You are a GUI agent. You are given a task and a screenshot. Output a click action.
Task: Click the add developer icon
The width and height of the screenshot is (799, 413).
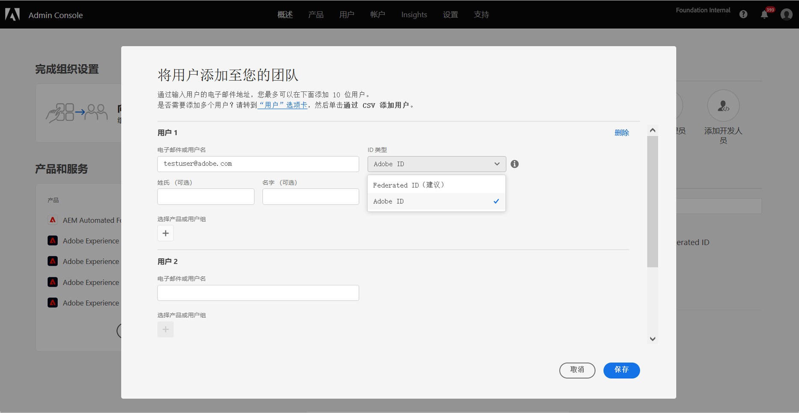(x=723, y=105)
